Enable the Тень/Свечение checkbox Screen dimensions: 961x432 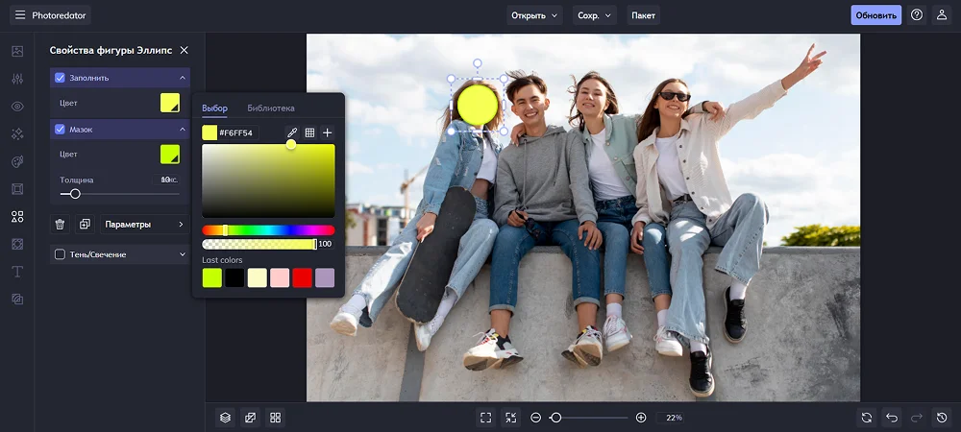(60, 254)
